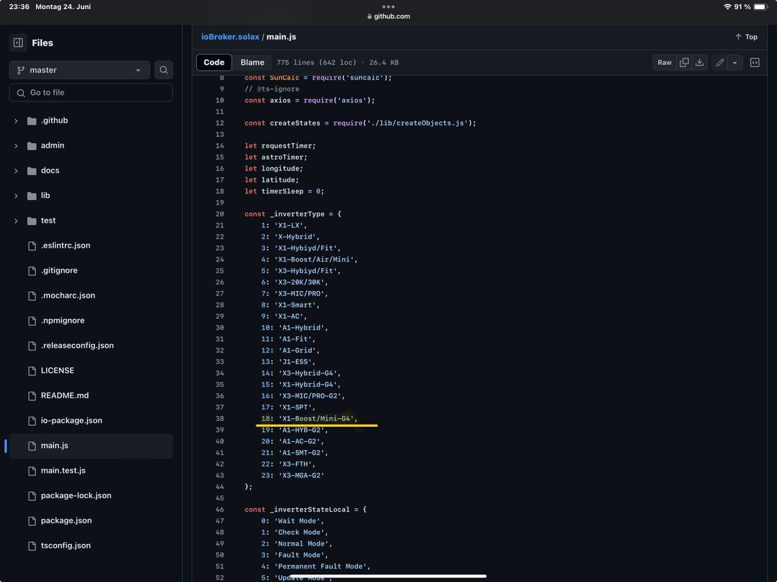This screenshot has width=777, height=582.
Task: Click 'X1-Boost/Mini-G4' string in code
Action: [x=315, y=418]
